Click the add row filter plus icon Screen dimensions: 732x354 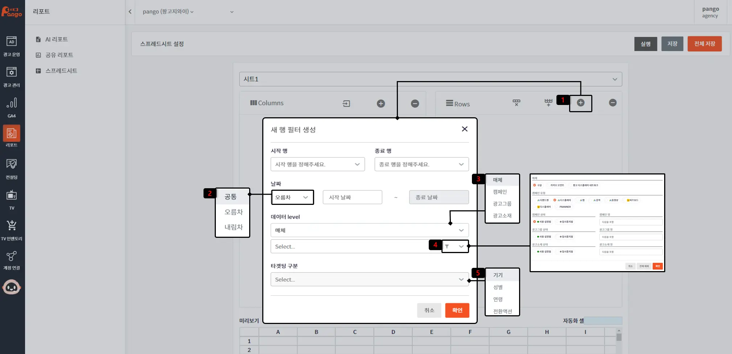580,103
